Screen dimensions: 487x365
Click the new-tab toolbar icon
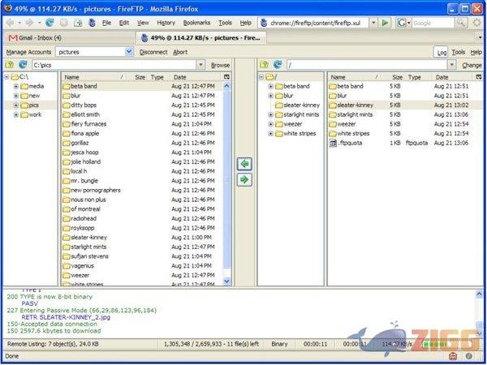click(78, 23)
